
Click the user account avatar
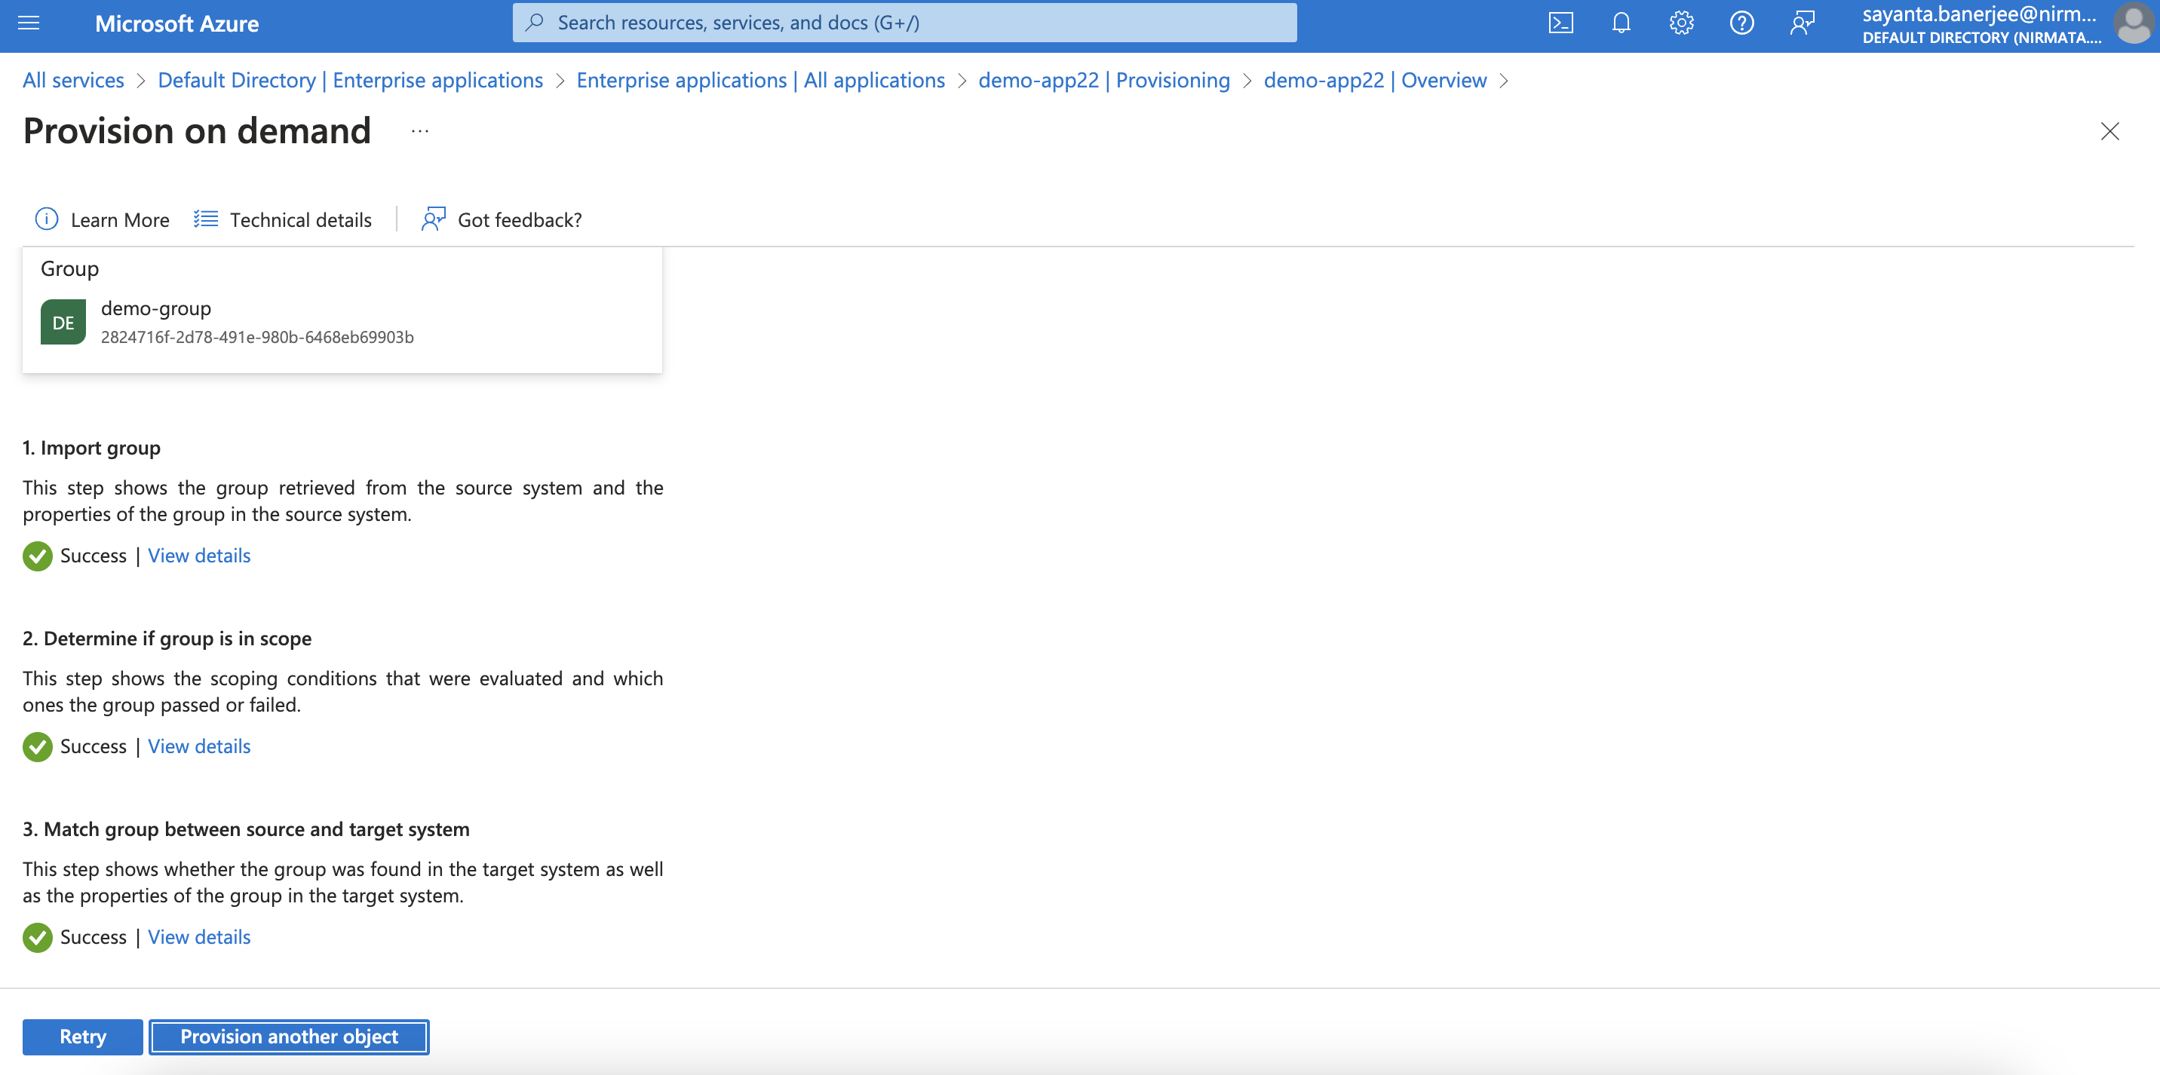click(x=2134, y=23)
